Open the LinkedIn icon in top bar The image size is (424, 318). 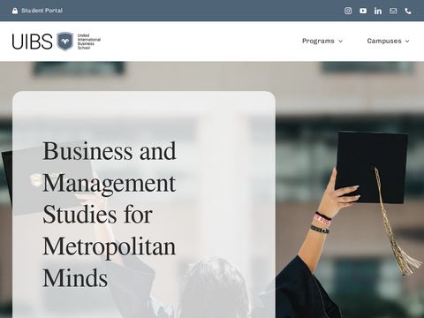(x=378, y=11)
